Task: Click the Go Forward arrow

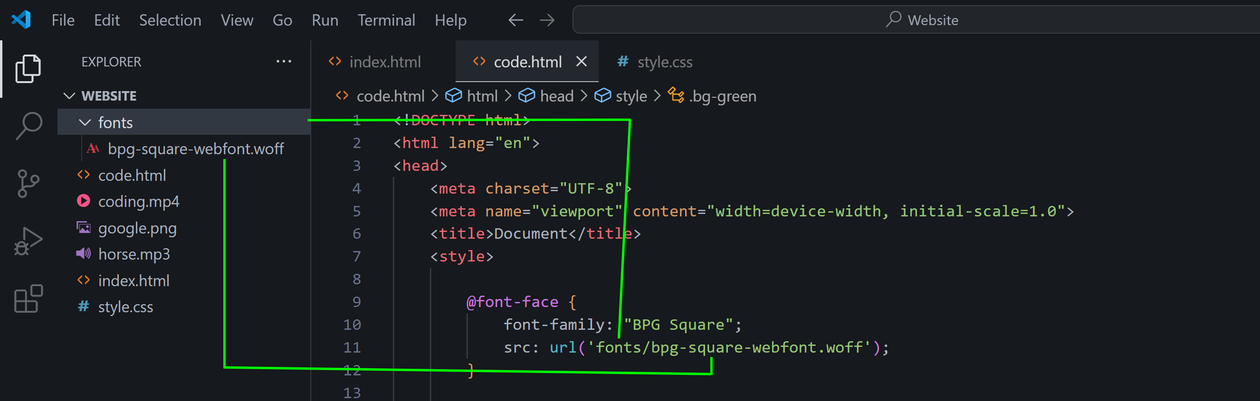Action: pos(547,20)
